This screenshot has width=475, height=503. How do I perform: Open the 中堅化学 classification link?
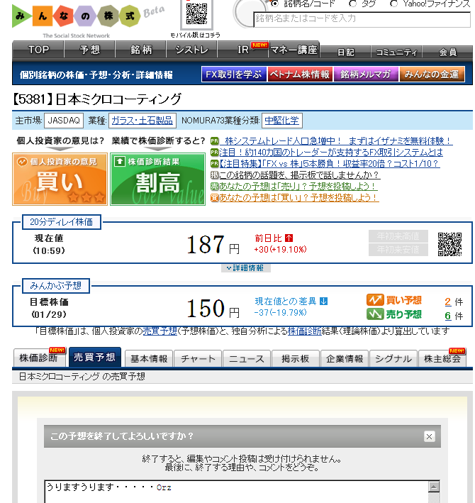[281, 121]
